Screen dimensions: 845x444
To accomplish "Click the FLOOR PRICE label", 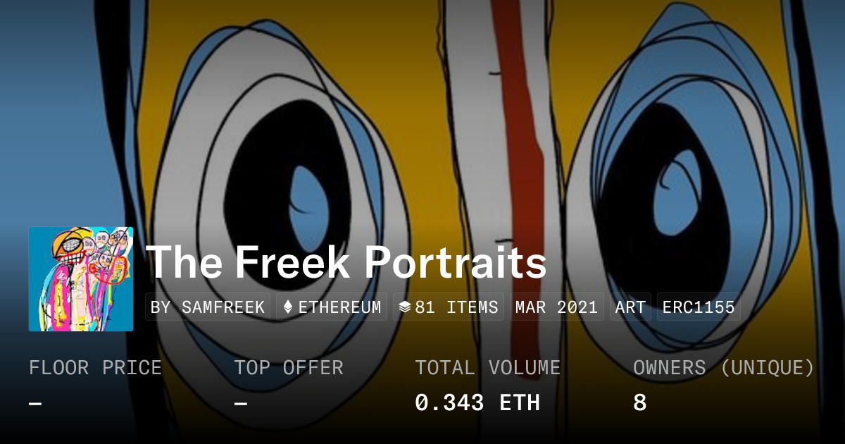I will [x=95, y=368].
